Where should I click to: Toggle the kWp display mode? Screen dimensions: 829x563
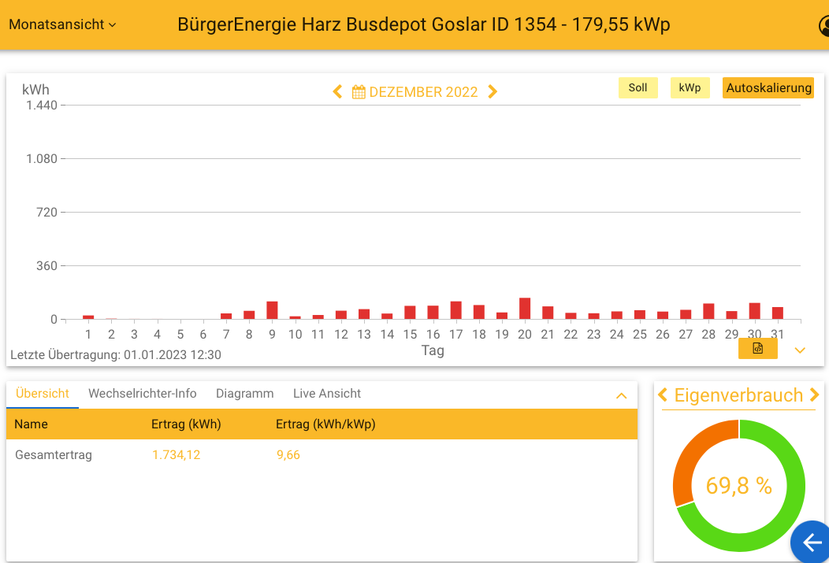coord(690,87)
